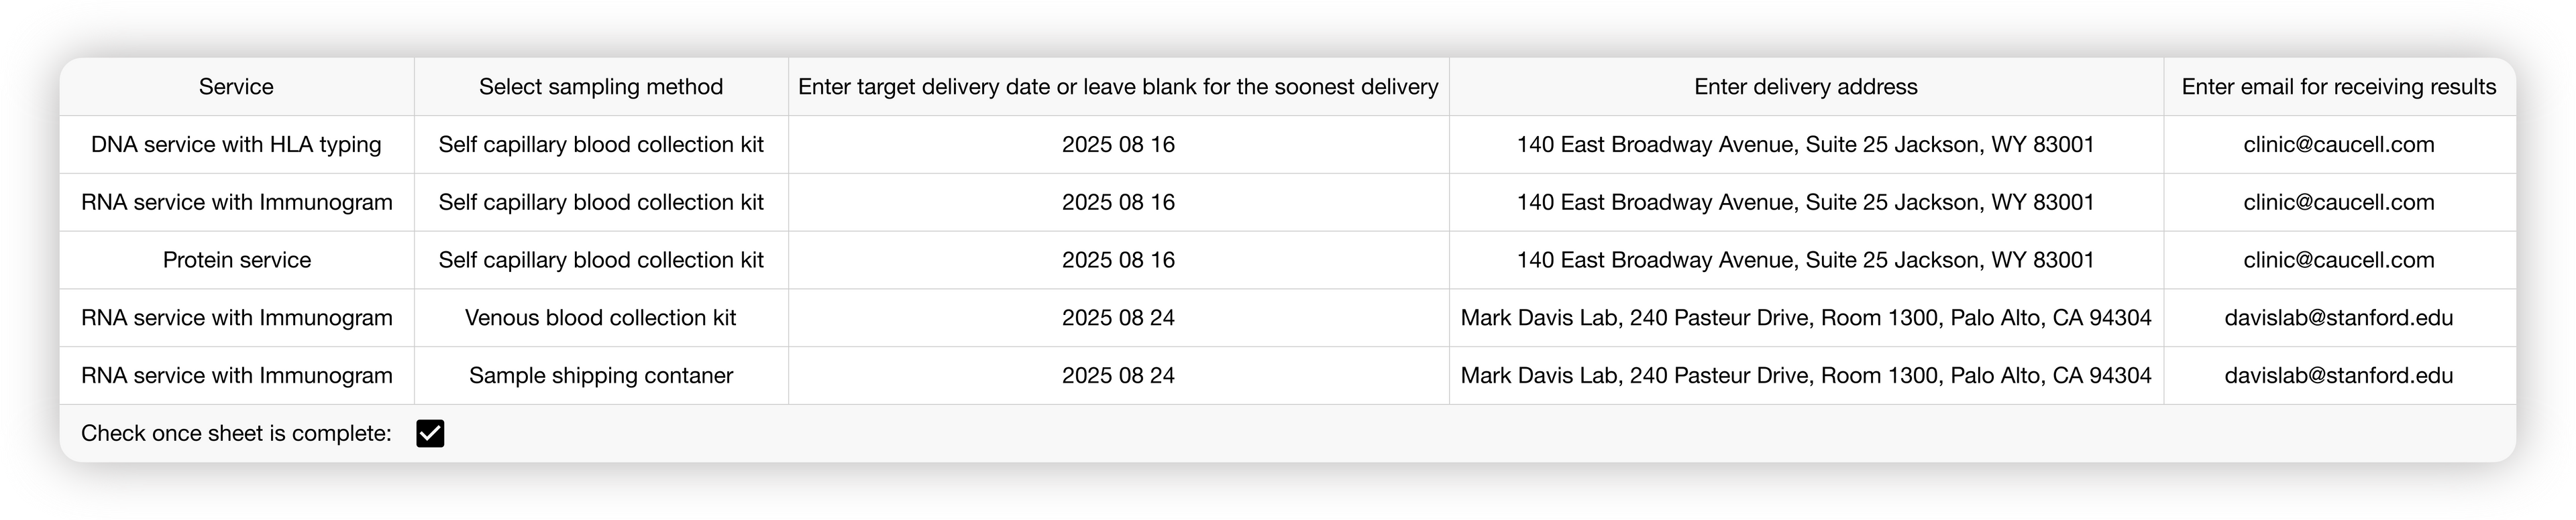Click delivery address in the Protein service row
2576x520 pixels.
[x=1805, y=261]
